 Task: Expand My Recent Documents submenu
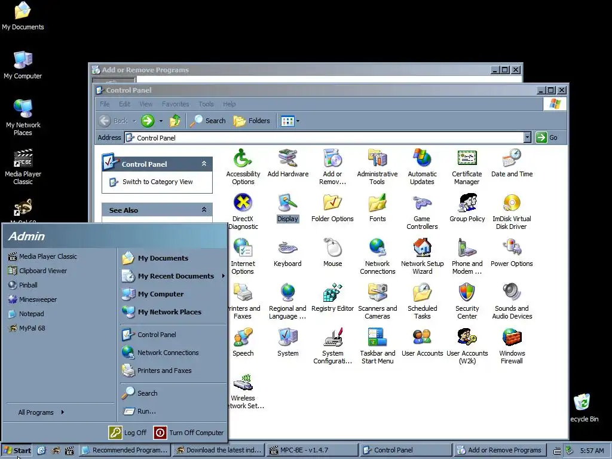173,276
